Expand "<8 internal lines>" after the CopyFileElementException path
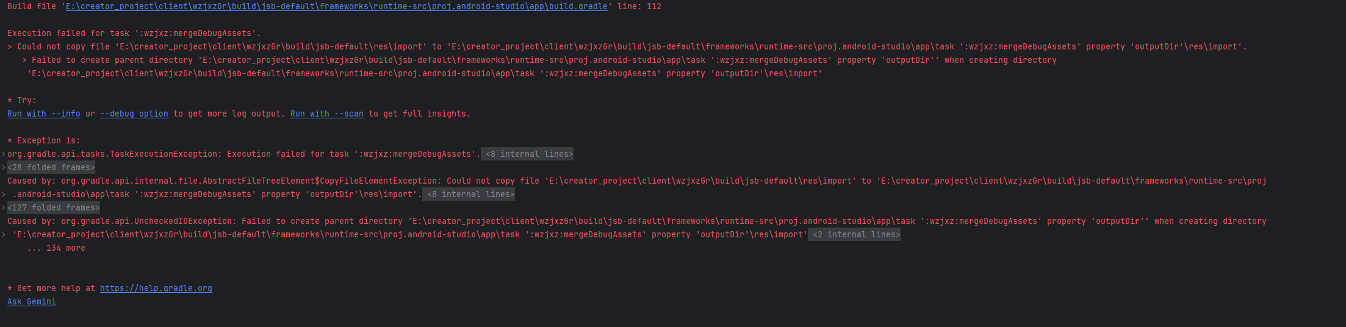Viewport: 1346px width, 327px height. [470, 195]
